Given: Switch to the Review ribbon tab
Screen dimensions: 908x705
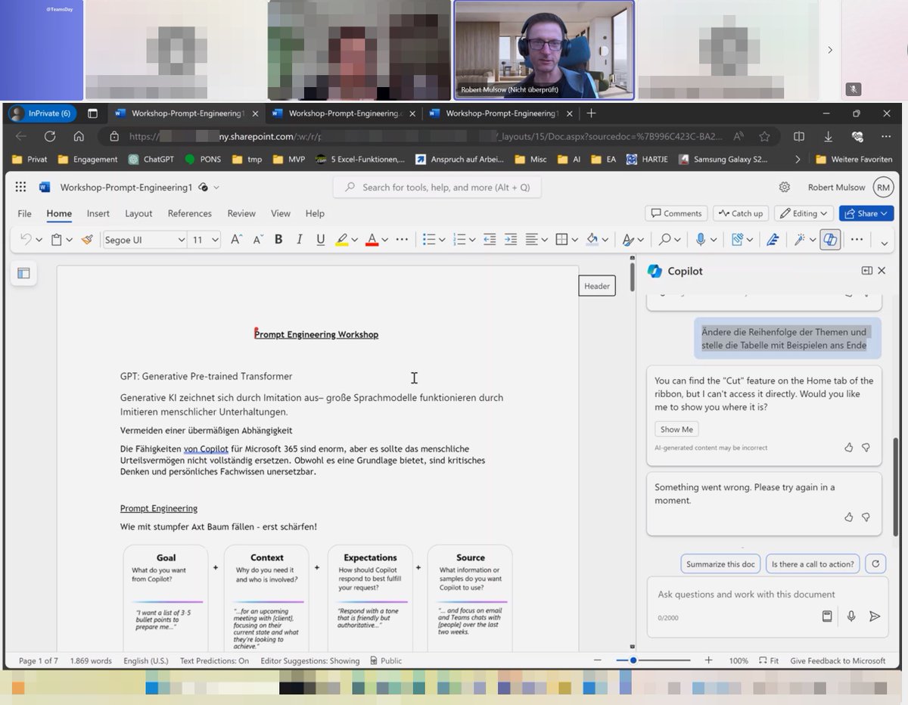Looking at the screenshot, I should click(x=241, y=213).
